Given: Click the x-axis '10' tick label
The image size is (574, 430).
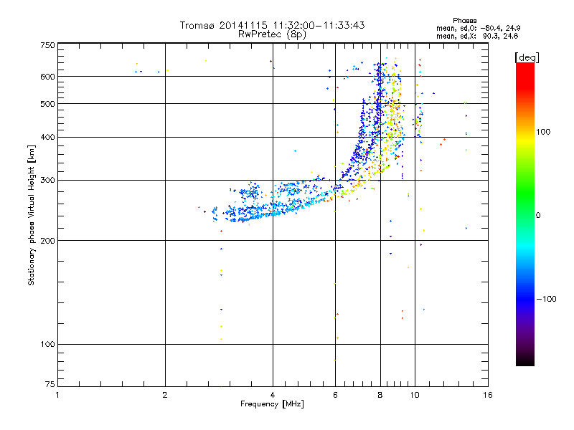Looking at the screenshot, I should [415, 395].
